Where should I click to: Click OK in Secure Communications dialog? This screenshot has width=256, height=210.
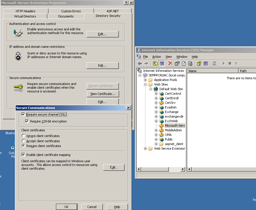[67, 207]
